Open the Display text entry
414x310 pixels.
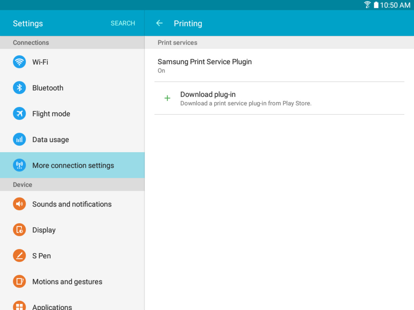pyautogui.click(x=44, y=230)
